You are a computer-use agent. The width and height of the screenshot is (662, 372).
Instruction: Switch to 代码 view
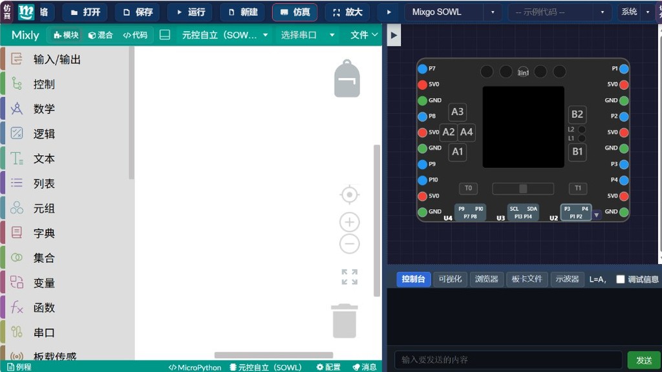135,35
